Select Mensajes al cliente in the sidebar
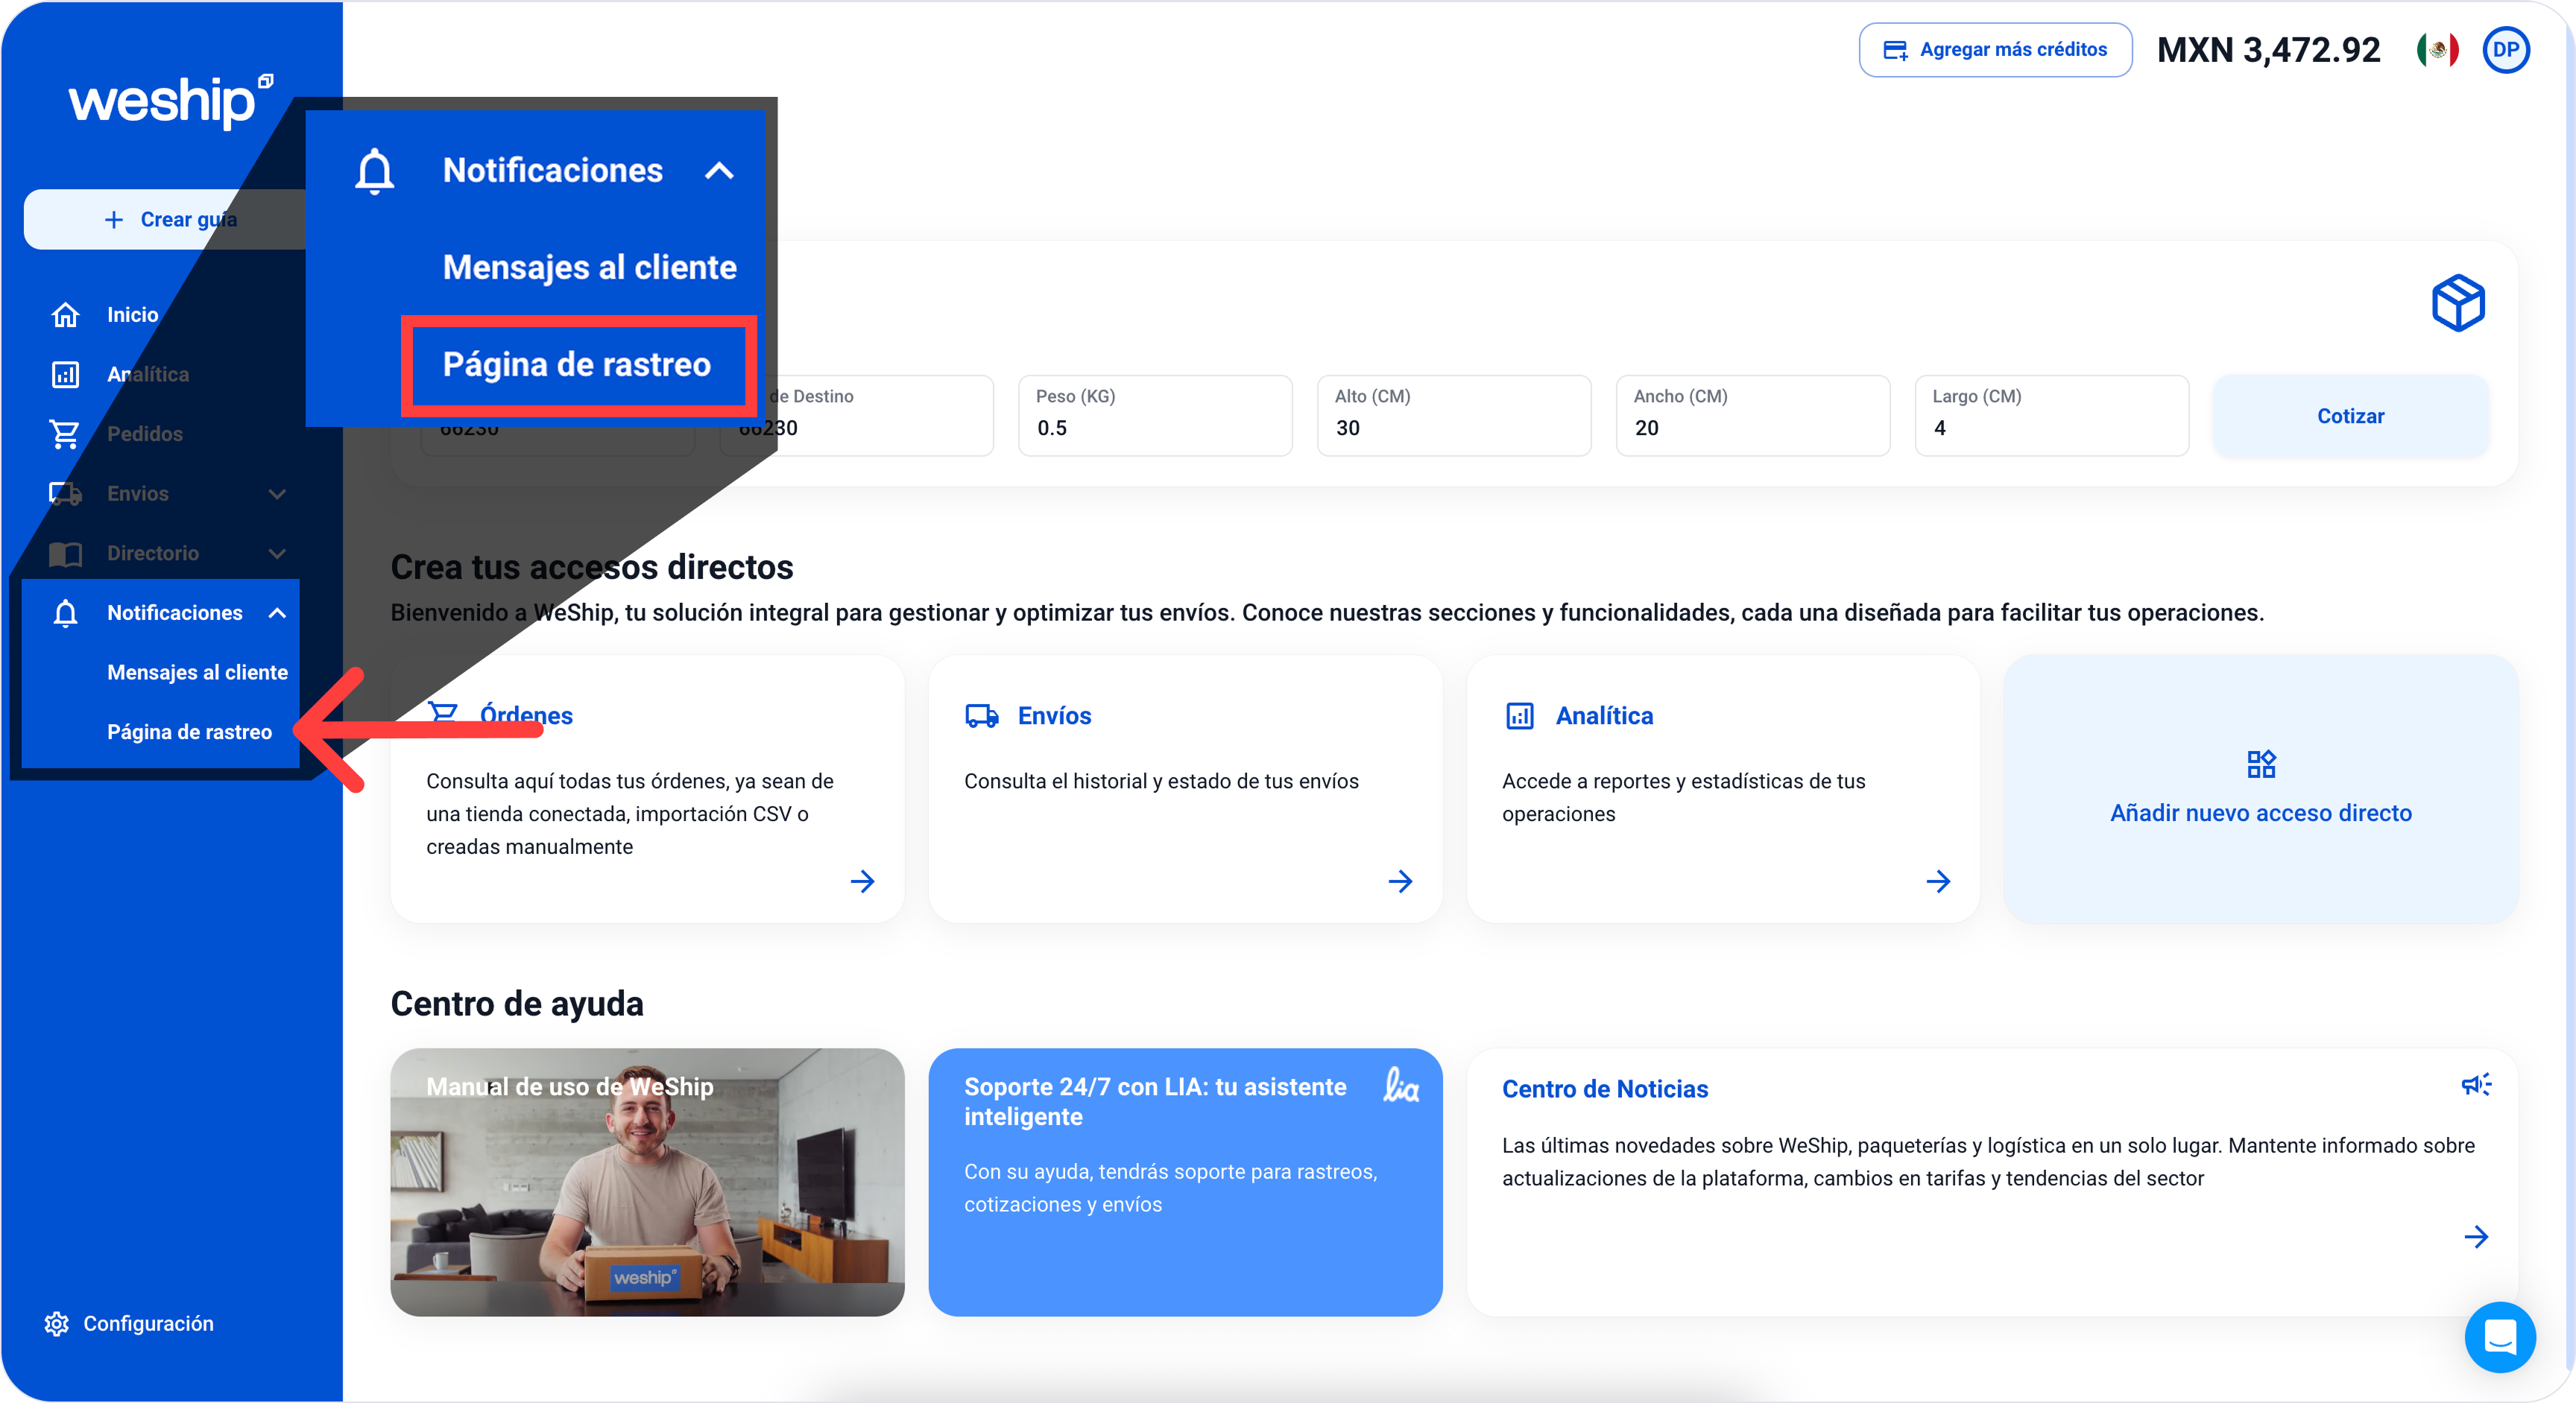The height and width of the screenshot is (1403, 2576). (x=197, y=673)
